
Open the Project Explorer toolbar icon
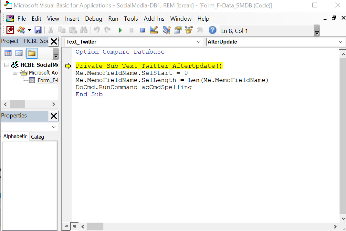(167, 30)
